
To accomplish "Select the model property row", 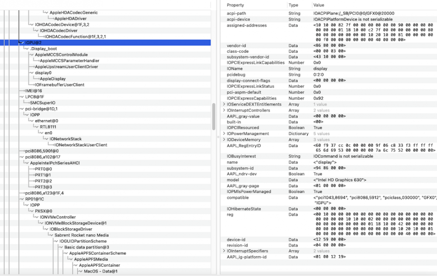I will (x=329, y=180).
